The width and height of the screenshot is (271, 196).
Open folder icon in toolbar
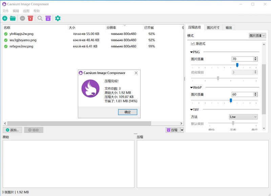coord(13,18)
